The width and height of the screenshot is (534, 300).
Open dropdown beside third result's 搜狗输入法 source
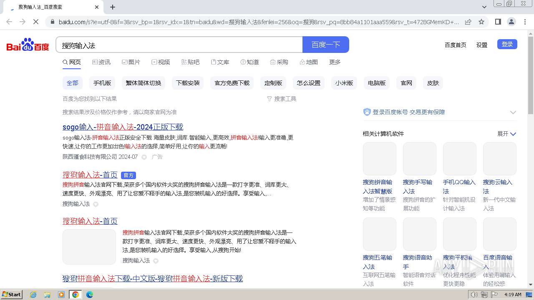pos(156,261)
